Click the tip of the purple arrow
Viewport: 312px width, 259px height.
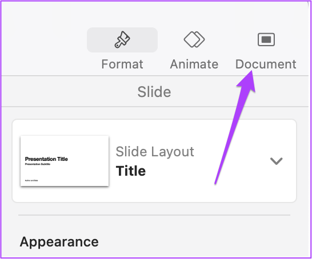251,71
